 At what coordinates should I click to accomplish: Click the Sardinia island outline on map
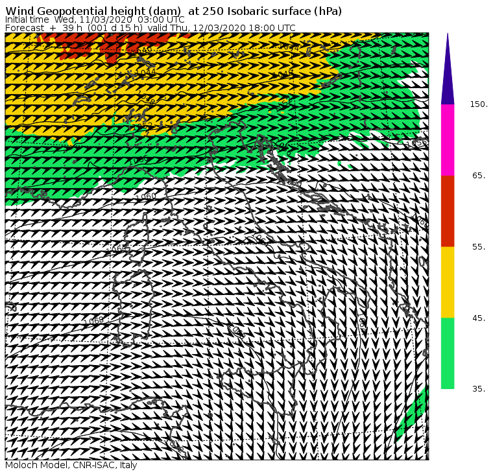(x=134, y=307)
